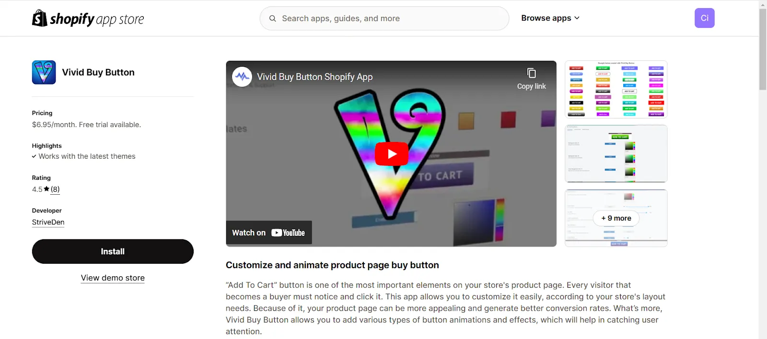767x339 pixels.
Task: Click the + 9 more screenshots button
Action: [x=616, y=218]
